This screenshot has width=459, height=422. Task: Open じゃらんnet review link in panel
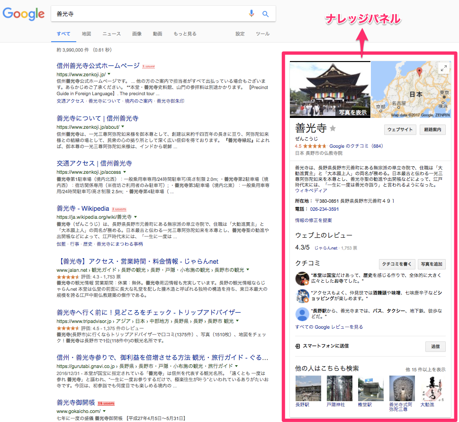pyautogui.click(x=326, y=248)
